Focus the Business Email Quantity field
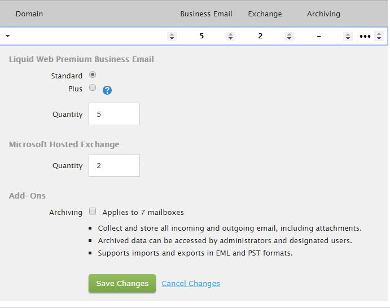 point(114,114)
